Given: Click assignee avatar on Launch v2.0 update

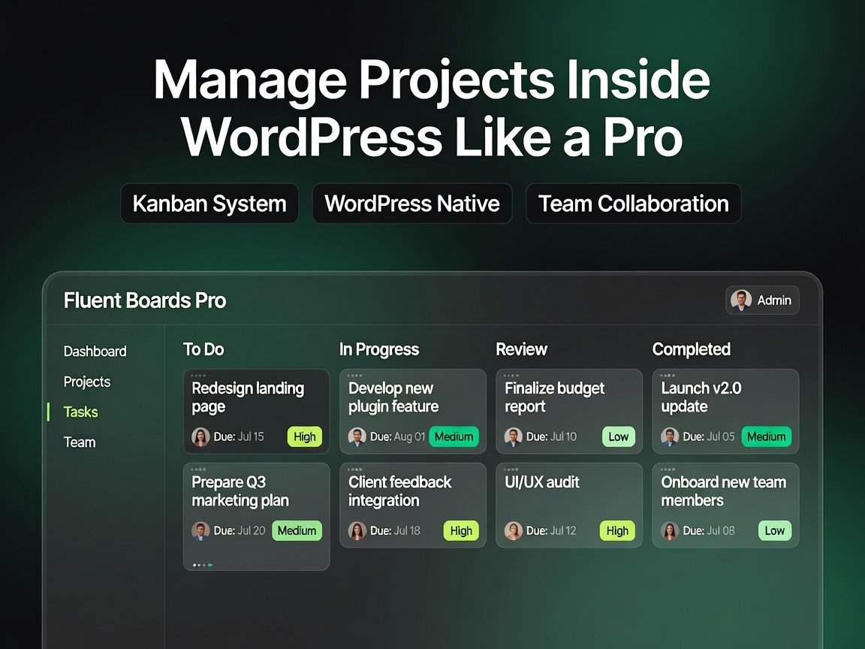Looking at the screenshot, I should point(670,436).
